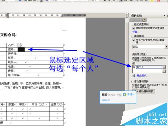
Task: Uncheck the 每个人 checkbox
Action: [134, 67]
